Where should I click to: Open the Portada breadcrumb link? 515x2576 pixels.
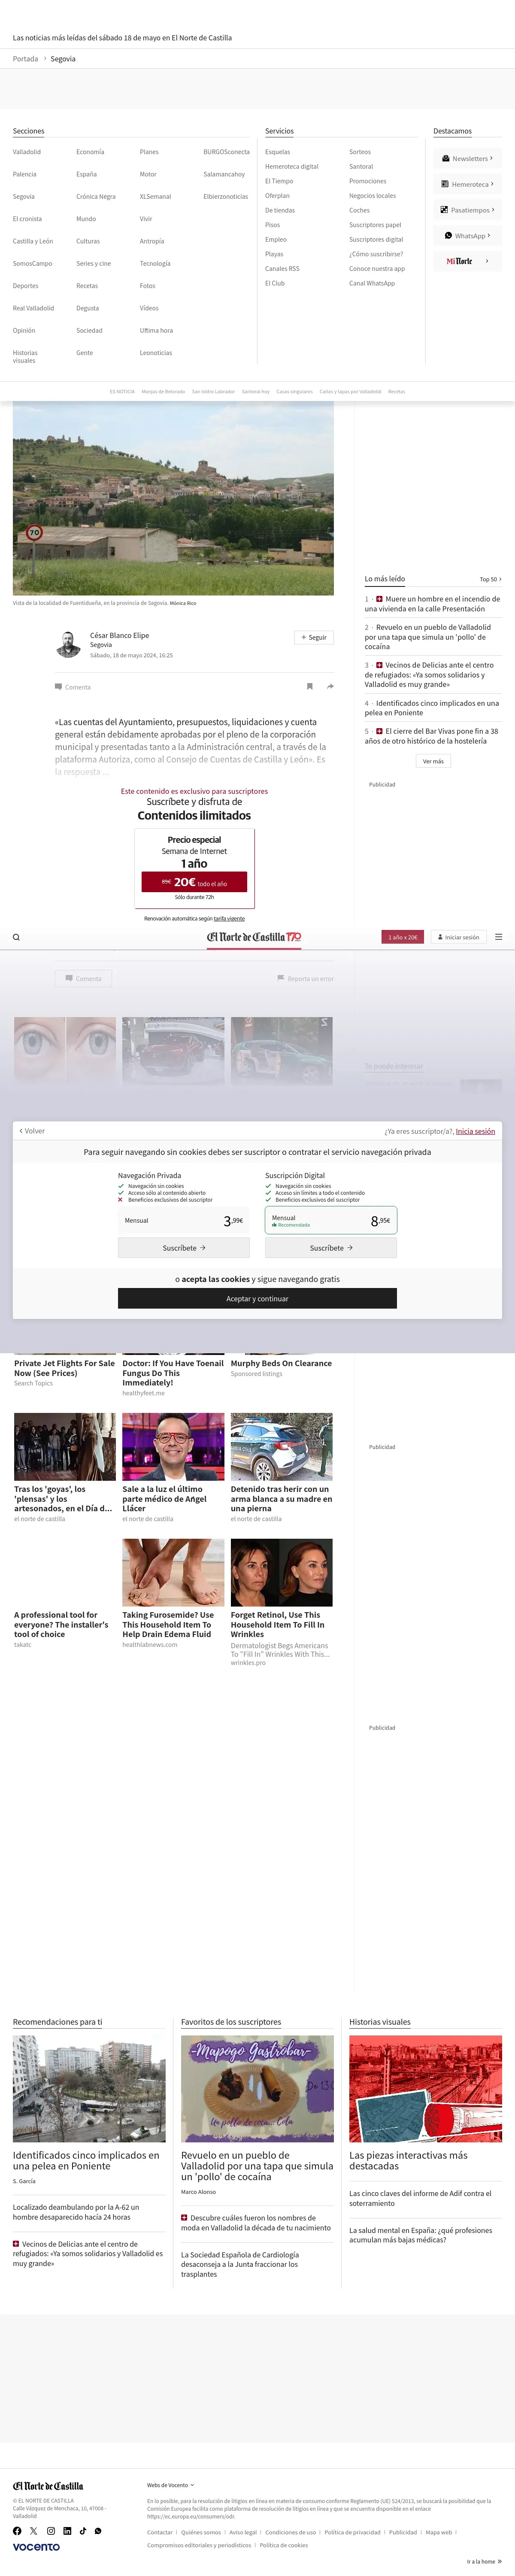(25, 59)
